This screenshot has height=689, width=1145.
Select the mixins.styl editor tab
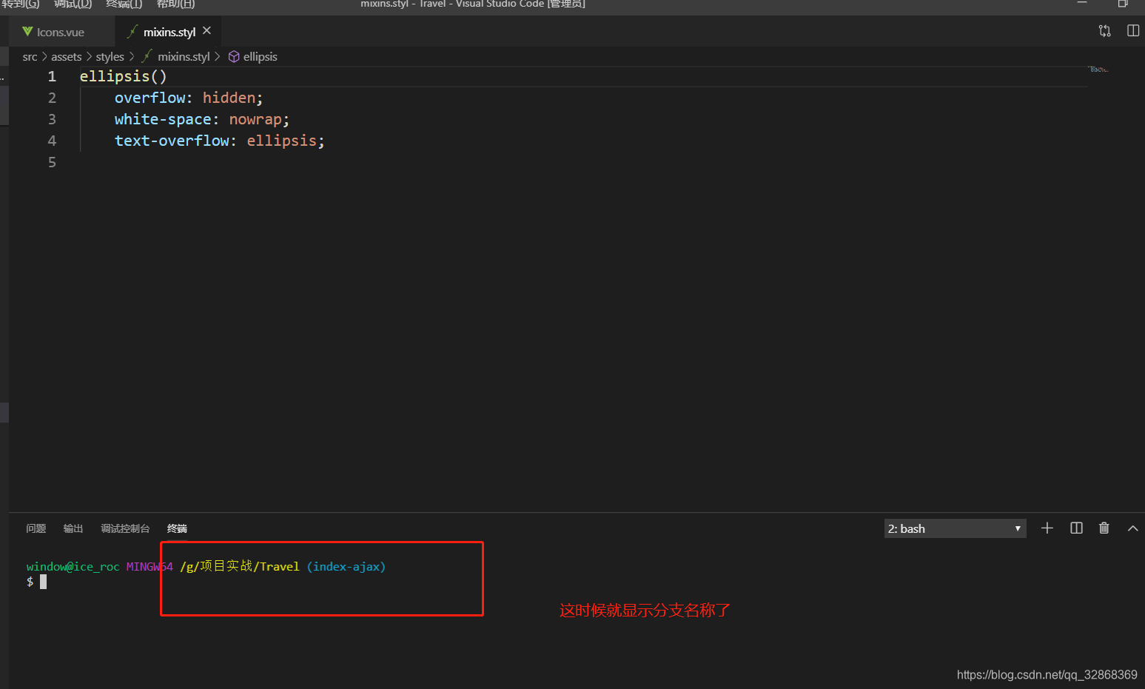169,32
